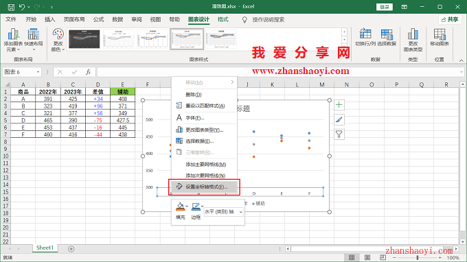Image resolution: width=467 pixels, height=262 pixels.
Task: Click vertical scrollbar down arrow
Action: click(462, 242)
